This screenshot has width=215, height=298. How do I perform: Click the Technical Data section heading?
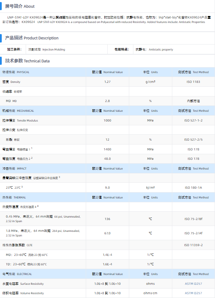point(27,61)
